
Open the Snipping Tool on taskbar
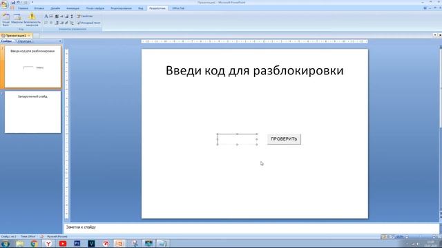click(x=135, y=243)
